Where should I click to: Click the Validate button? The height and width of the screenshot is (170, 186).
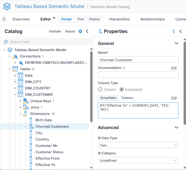click(55, 31)
